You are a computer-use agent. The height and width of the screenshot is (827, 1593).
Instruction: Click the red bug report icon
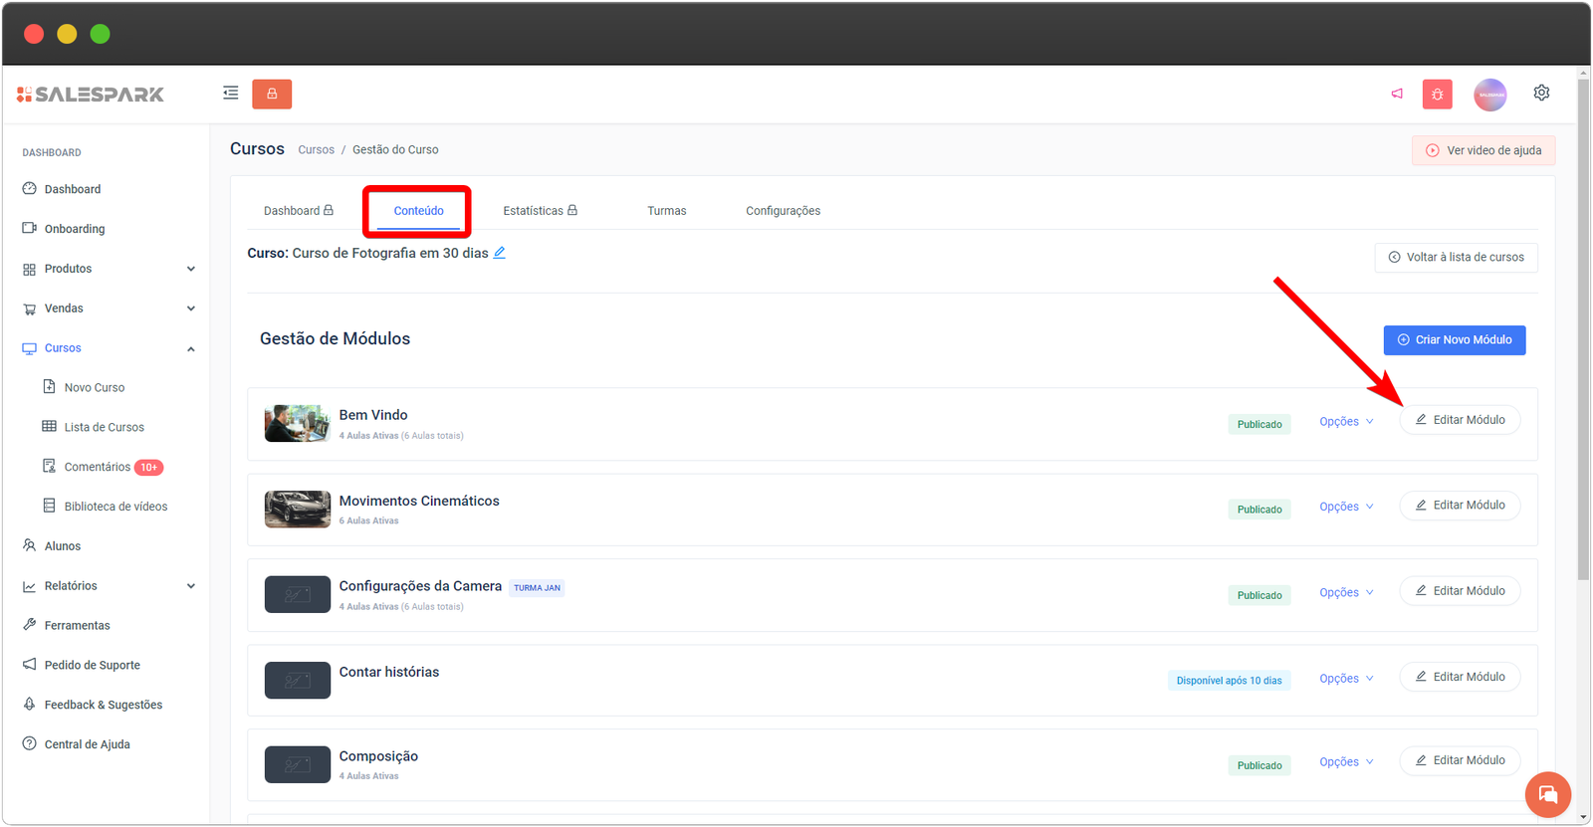(1437, 95)
